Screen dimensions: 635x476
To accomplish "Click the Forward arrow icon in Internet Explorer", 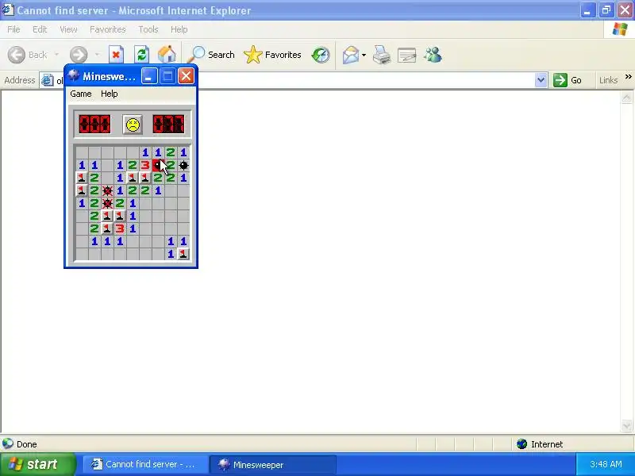I will [79, 55].
